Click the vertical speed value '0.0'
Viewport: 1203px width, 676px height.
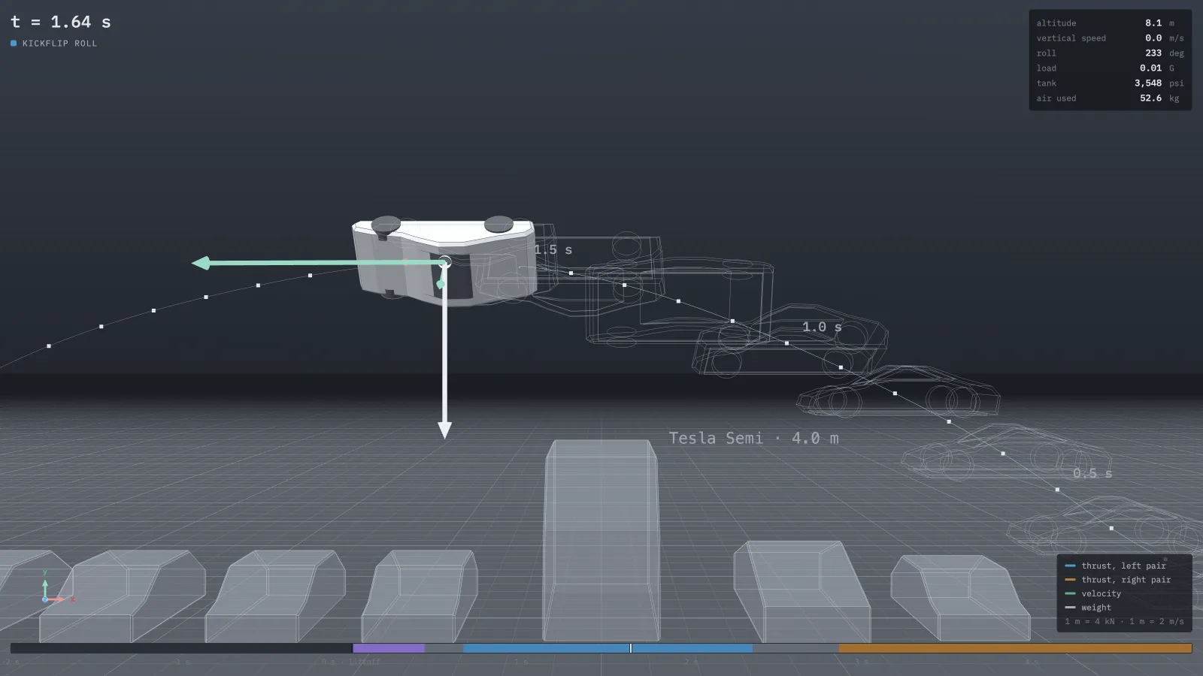1153,38
